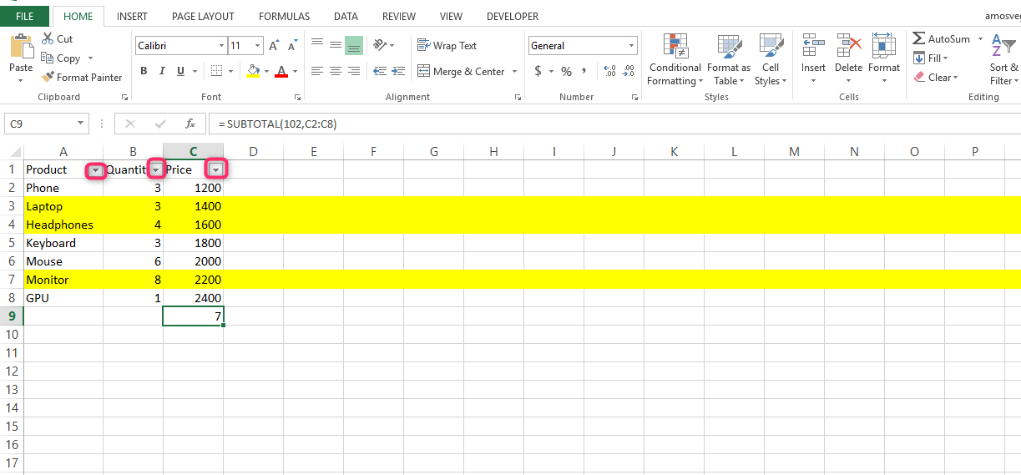This screenshot has width=1021, height=475.
Task: Toggle Underline formatting
Action: pyautogui.click(x=179, y=71)
